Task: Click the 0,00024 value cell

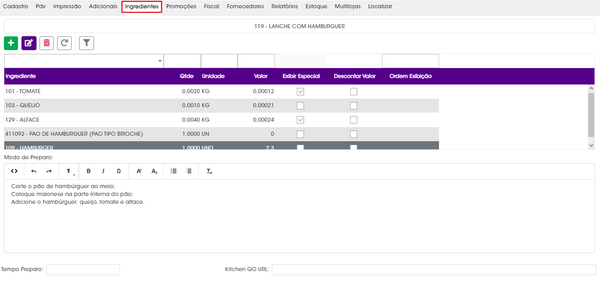Action: pyautogui.click(x=264, y=120)
